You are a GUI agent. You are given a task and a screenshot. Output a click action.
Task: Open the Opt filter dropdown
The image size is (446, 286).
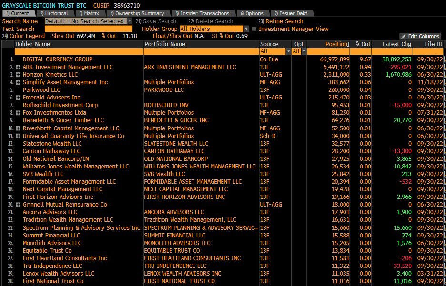[x=304, y=51]
